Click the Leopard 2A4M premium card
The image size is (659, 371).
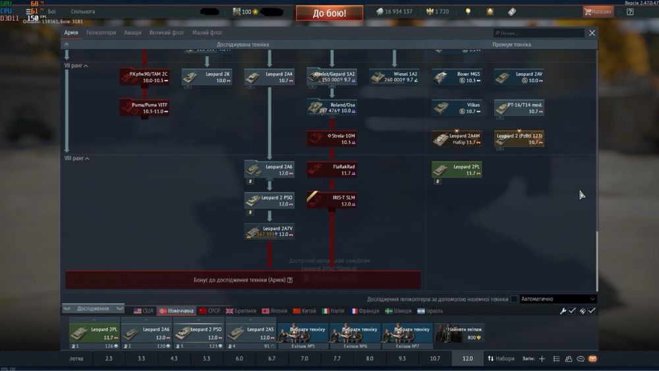(457, 138)
